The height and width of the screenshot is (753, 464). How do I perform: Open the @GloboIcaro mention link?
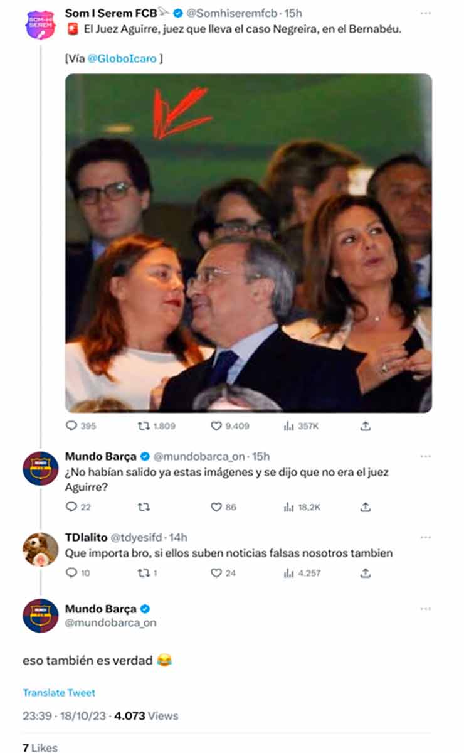tap(127, 59)
